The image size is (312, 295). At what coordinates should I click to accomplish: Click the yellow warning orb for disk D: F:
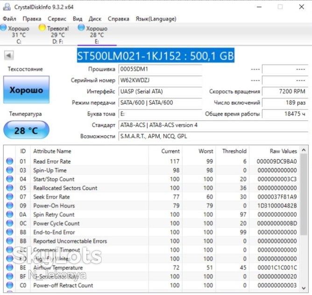coord(42,28)
